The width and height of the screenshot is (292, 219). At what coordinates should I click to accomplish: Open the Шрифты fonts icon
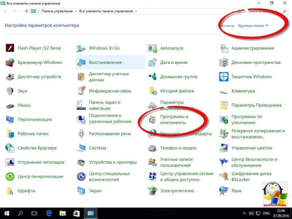10,191
